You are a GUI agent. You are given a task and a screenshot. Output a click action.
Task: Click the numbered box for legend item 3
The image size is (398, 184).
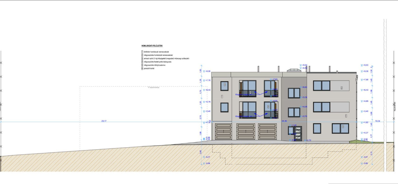(x=142, y=59)
